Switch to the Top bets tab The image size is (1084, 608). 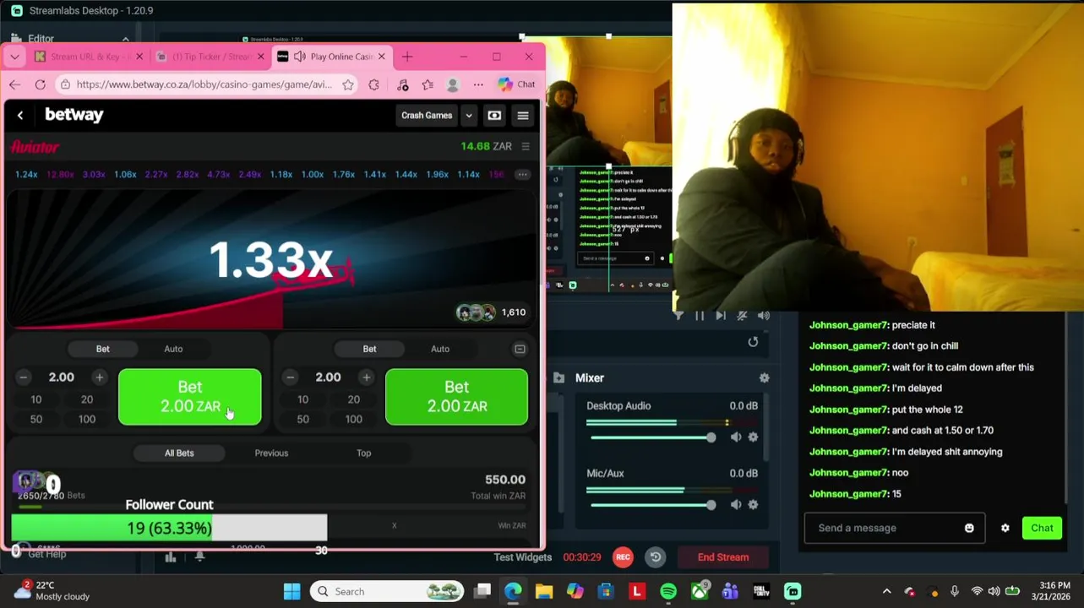[363, 453]
